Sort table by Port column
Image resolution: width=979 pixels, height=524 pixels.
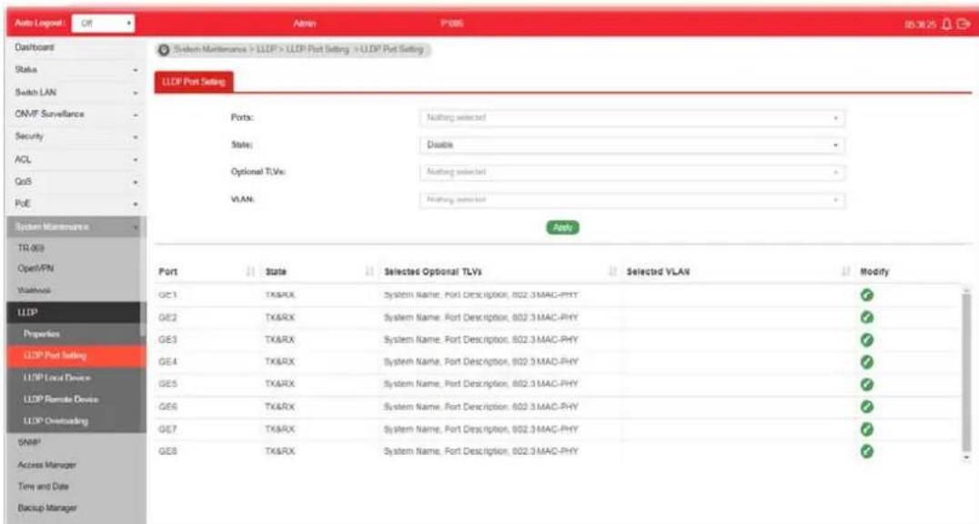coord(250,272)
